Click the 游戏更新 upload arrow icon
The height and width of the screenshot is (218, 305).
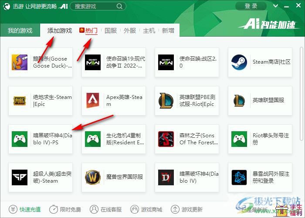point(175,209)
